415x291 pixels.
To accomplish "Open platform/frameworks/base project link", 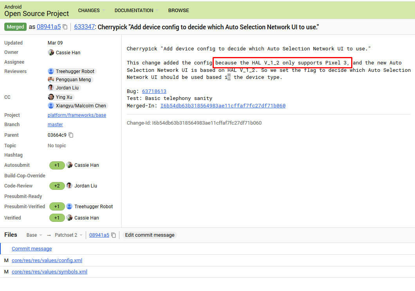I will point(77,115).
